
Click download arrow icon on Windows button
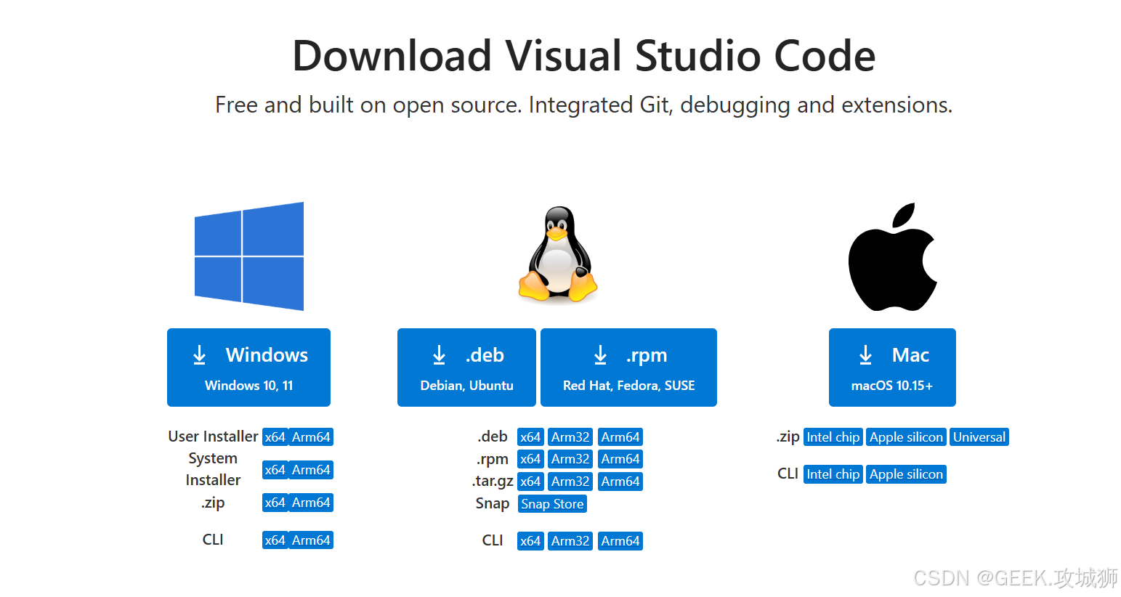[x=199, y=354]
